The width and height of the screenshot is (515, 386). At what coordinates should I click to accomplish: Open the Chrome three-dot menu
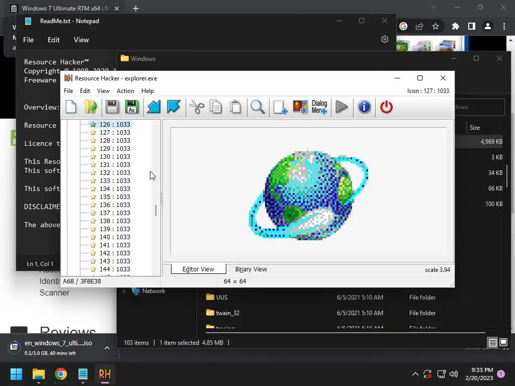pos(504,26)
